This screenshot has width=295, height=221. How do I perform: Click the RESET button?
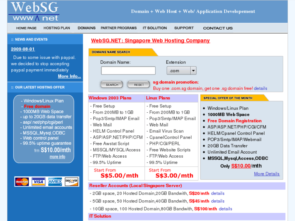139,85
